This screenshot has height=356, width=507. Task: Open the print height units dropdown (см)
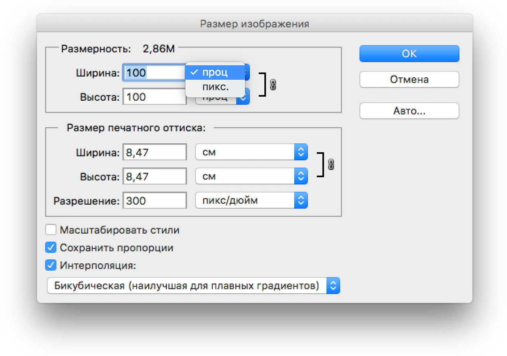point(251,176)
